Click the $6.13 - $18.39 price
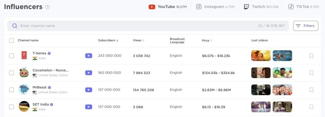 pyautogui.click(x=213, y=107)
